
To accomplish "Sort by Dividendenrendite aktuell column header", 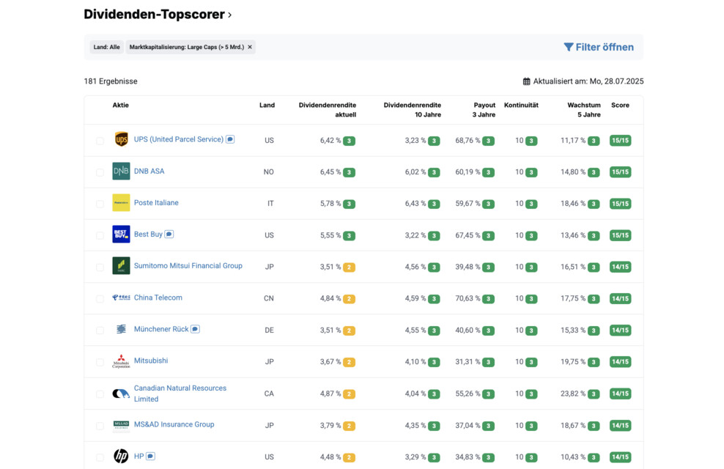I will point(327,110).
